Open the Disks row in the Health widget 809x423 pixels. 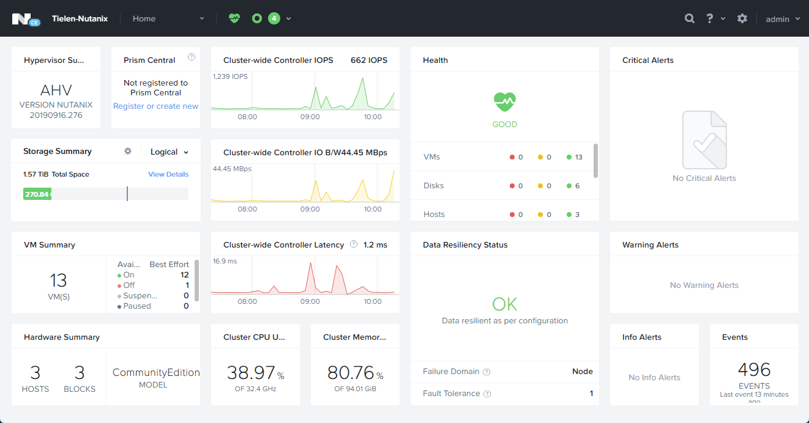point(502,186)
